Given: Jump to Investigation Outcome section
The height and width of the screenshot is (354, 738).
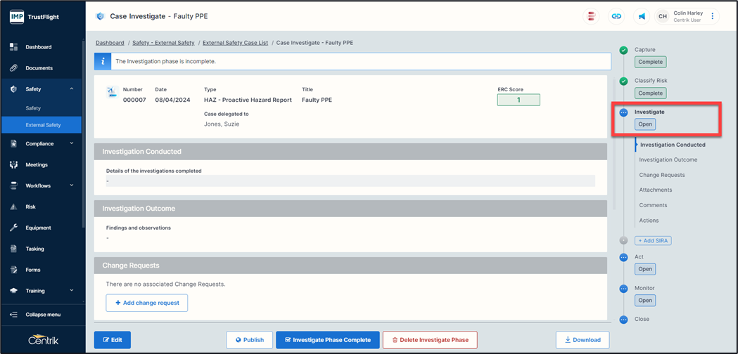Looking at the screenshot, I should 668,160.
